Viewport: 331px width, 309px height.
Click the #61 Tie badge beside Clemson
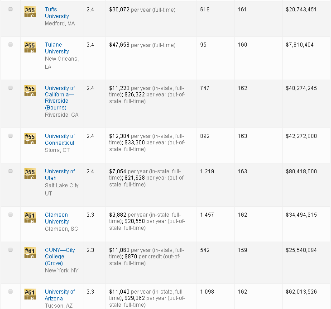(30, 218)
